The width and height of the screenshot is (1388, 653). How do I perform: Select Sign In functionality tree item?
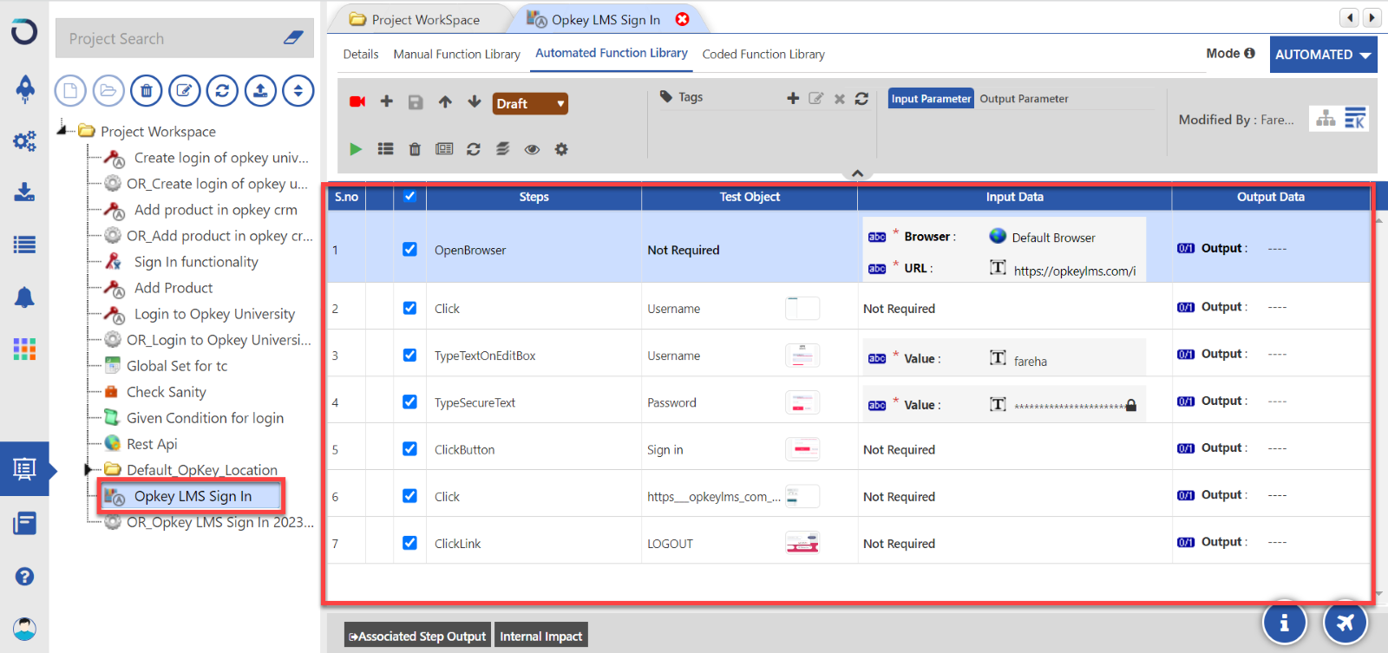[x=196, y=262]
